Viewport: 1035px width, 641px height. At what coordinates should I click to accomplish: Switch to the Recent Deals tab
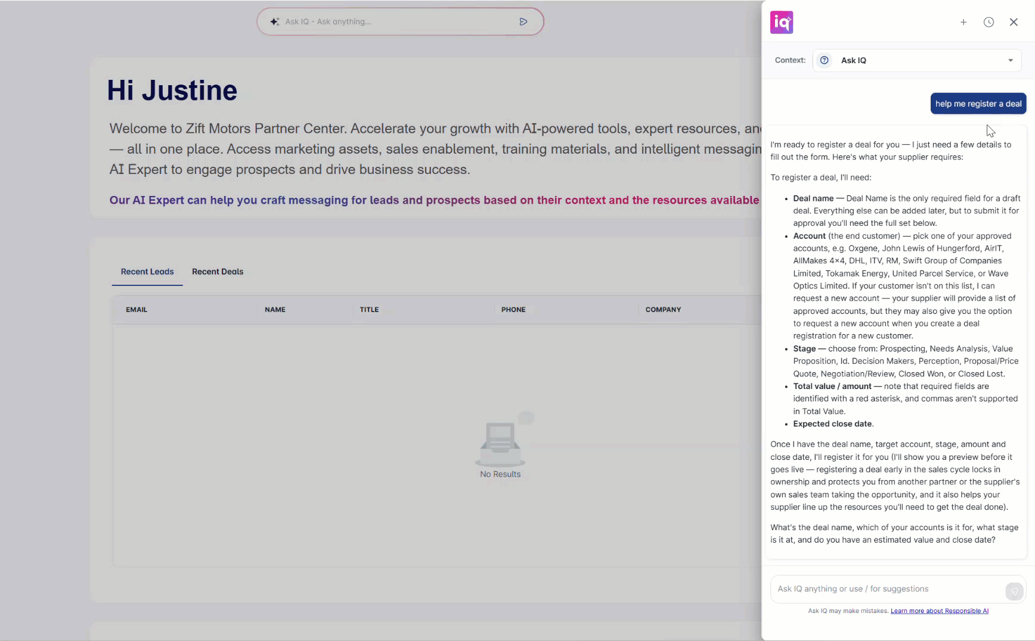pos(218,272)
